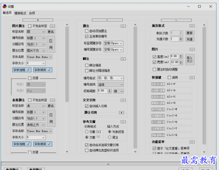Open 图片题注 标签名称 dropdown

click(x=36, y=32)
